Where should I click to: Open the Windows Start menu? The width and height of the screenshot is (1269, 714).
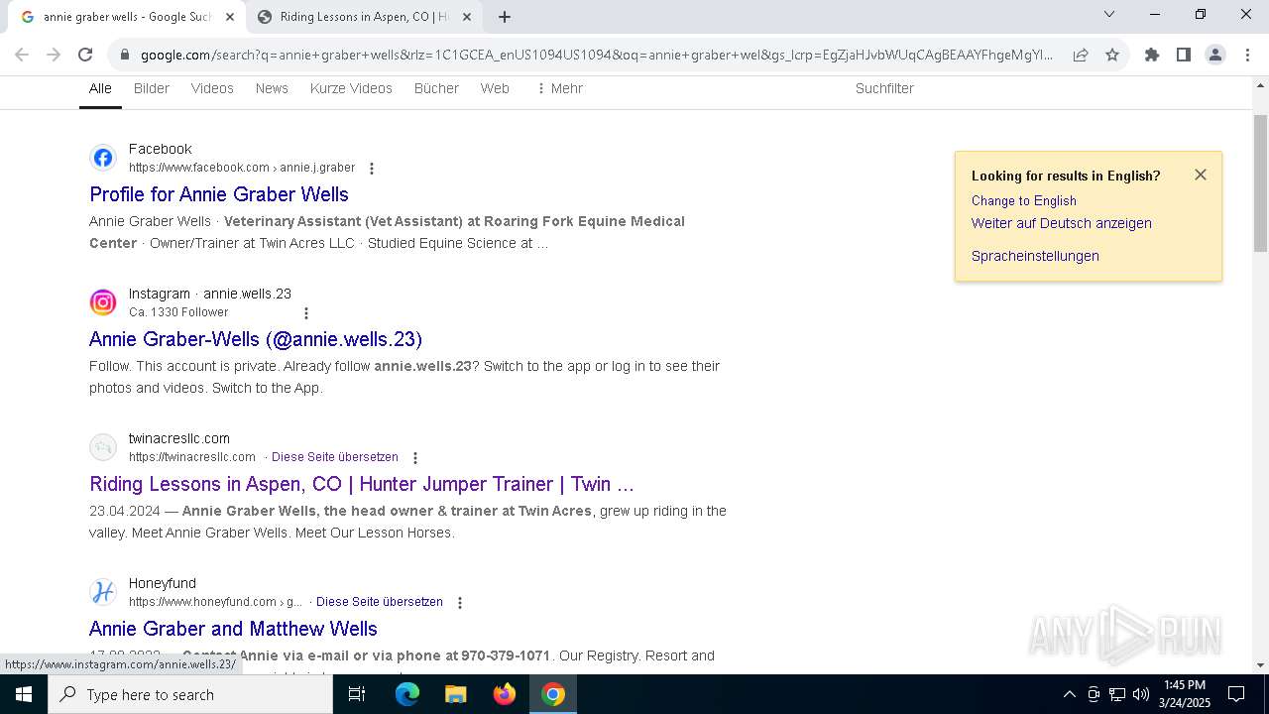tap(24, 694)
